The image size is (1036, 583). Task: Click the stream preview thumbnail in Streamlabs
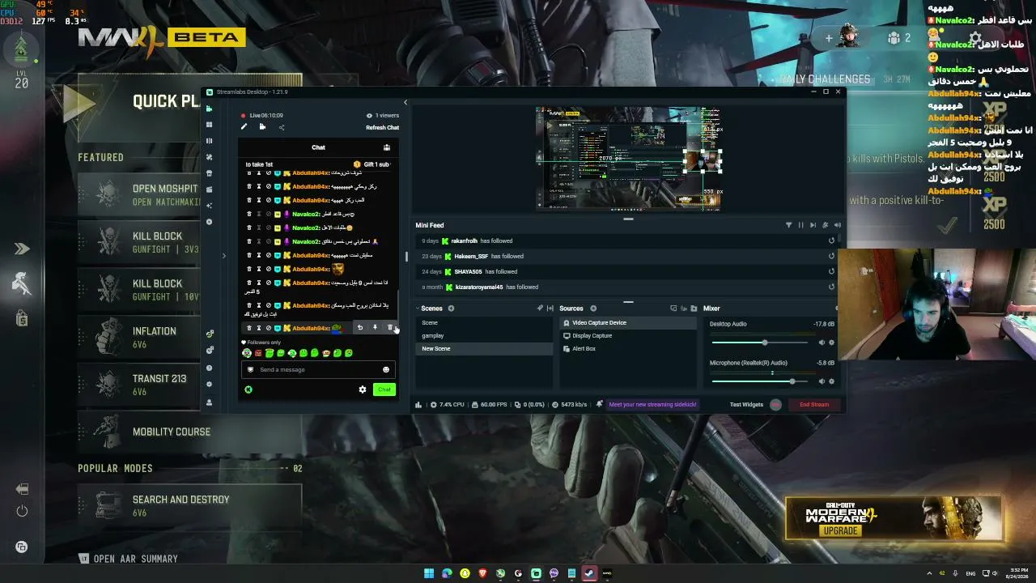(628, 158)
